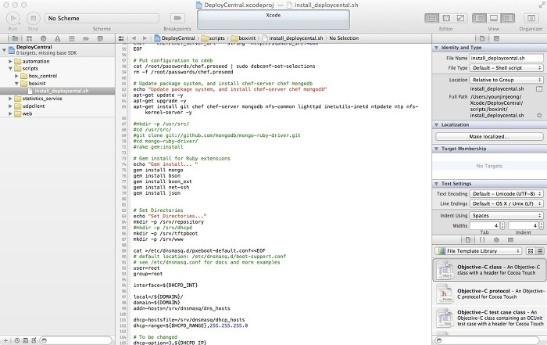This screenshot has height=345, width=547.
Task: Show the Code Snippet library
Action: pos(482,240)
